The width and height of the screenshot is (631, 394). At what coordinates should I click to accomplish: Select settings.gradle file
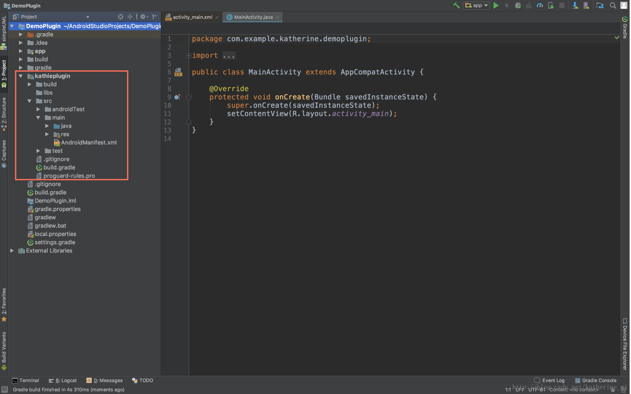(51, 242)
